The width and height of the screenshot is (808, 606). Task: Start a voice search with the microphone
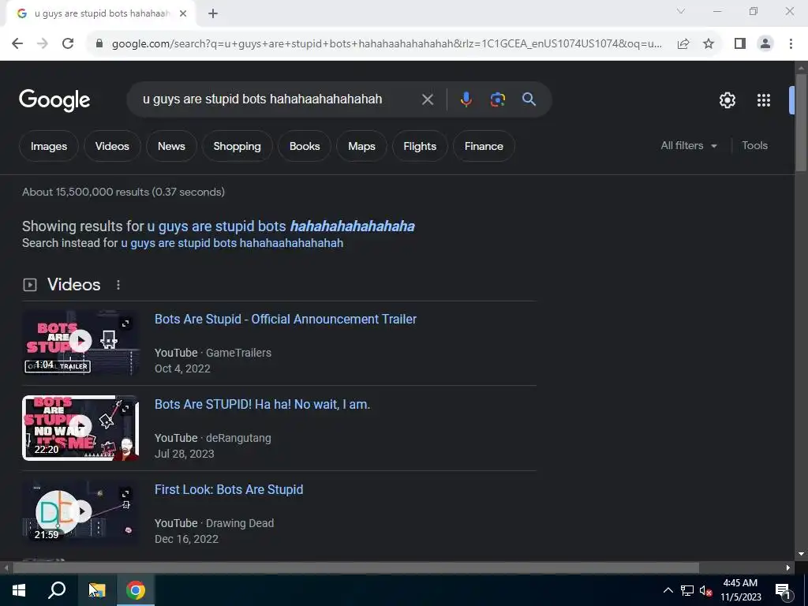tap(466, 99)
